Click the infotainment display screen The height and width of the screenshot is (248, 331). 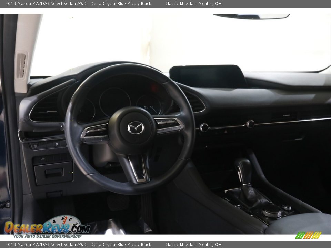[207, 74]
